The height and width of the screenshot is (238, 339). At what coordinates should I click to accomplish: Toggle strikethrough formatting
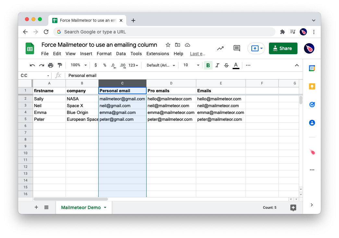click(x=226, y=65)
